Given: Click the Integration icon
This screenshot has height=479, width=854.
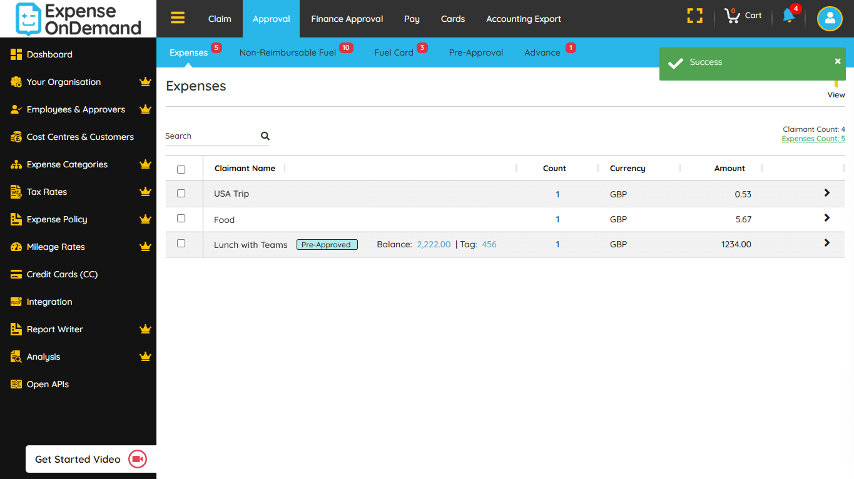Looking at the screenshot, I should point(16,302).
